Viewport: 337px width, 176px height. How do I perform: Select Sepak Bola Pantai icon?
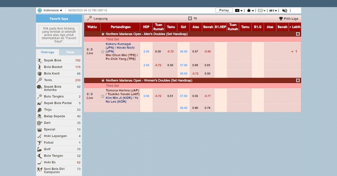click(40, 103)
